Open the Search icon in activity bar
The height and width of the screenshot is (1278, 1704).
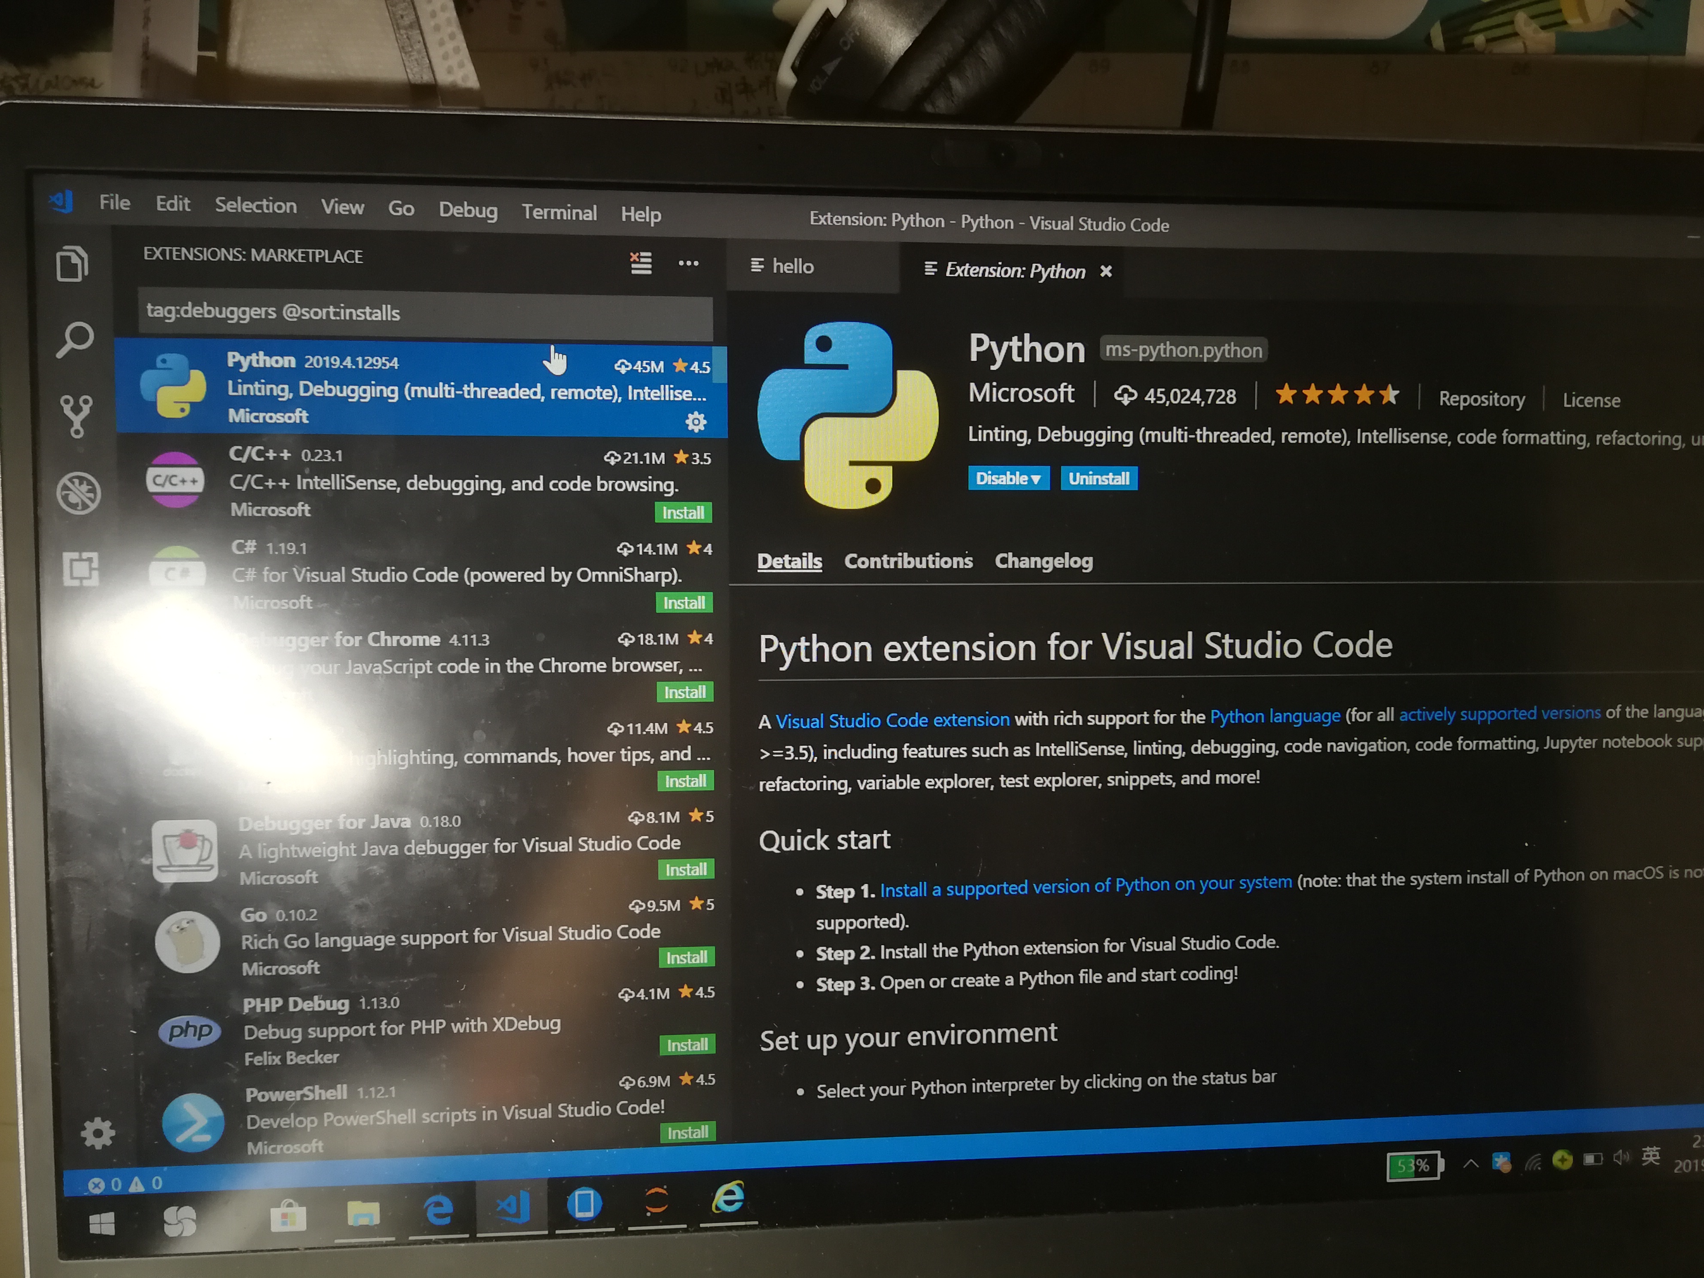75,340
